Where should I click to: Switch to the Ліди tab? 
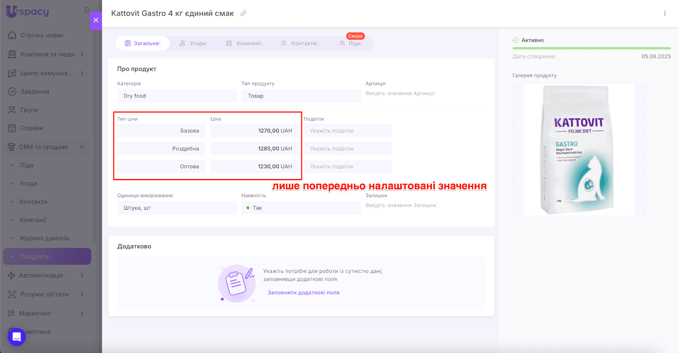(351, 43)
